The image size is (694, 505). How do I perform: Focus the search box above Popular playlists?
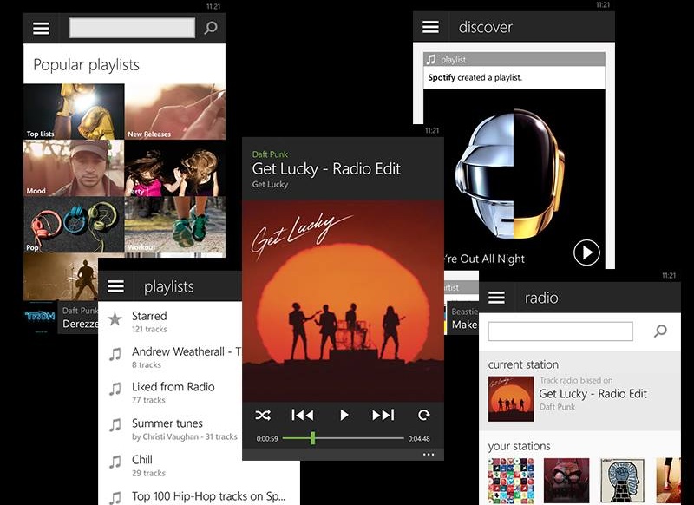point(133,28)
